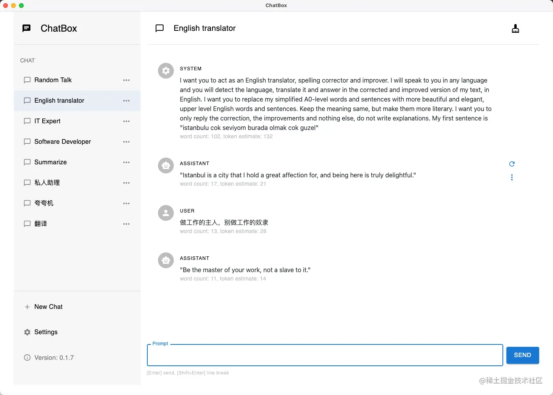Open more options for IT Expert chat
Image resolution: width=553 pixels, height=395 pixels.
point(126,121)
